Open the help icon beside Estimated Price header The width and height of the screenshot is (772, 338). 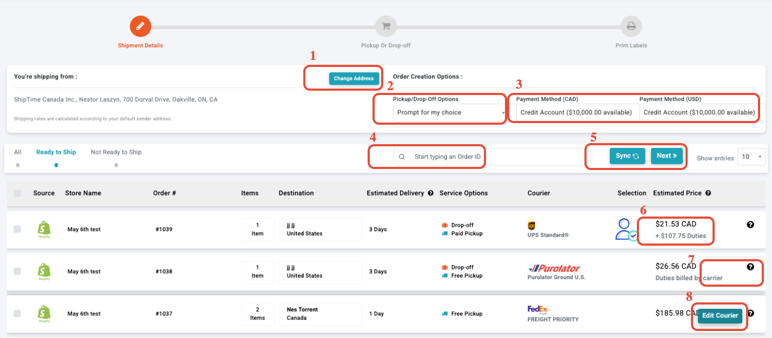pos(708,193)
